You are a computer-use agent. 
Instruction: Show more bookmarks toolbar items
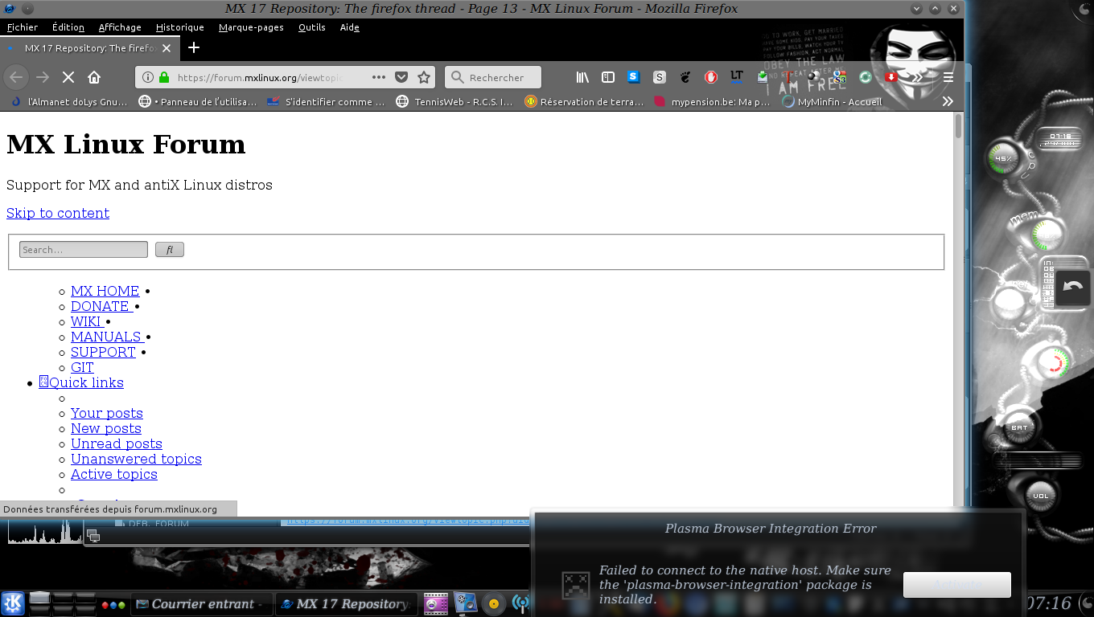(x=948, y=101)
